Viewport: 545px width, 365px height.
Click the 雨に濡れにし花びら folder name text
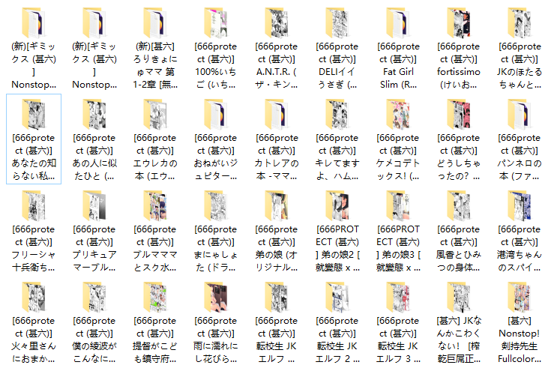coord(216,340)
